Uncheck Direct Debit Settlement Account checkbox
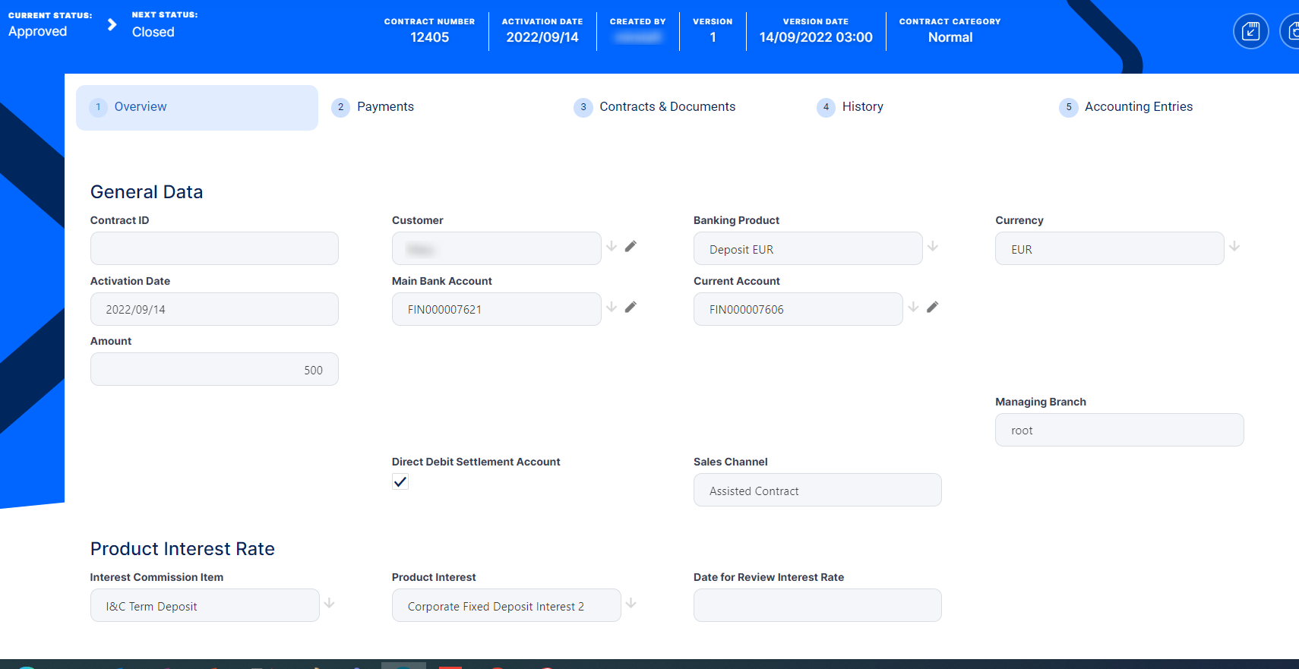Screen dimensions: 1299x669 [x=400, y=481]
